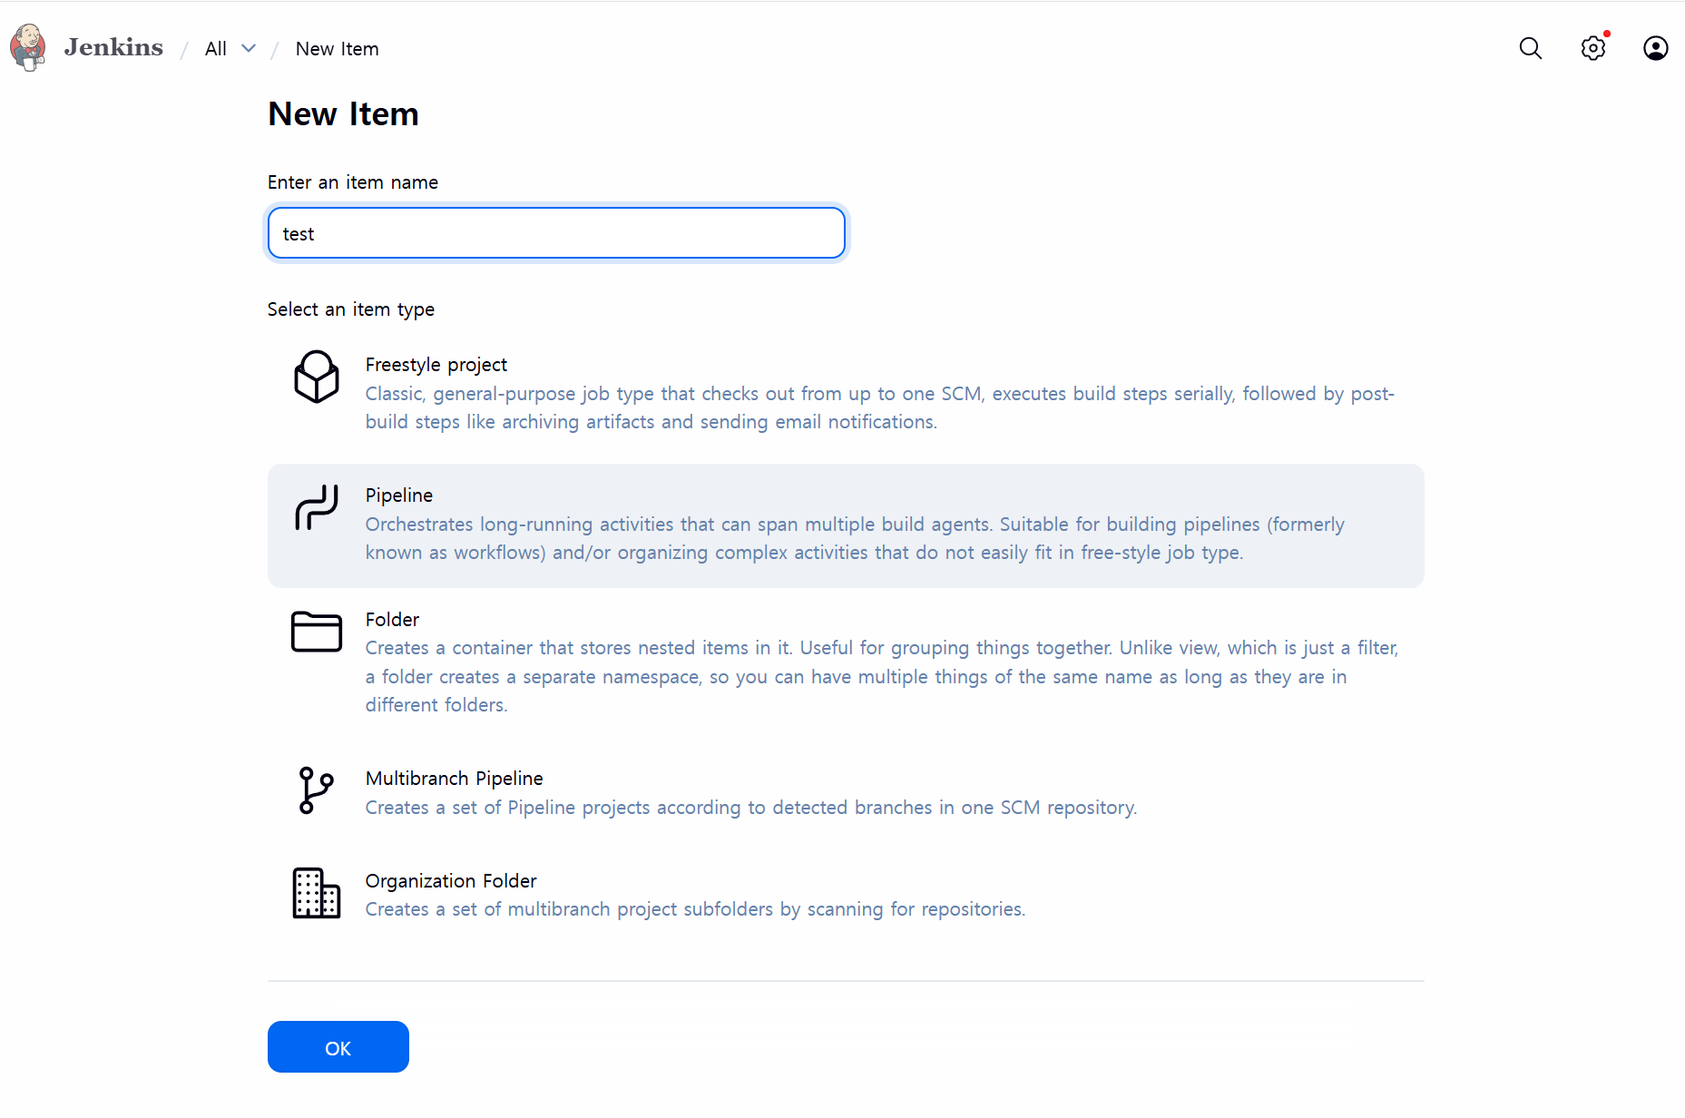Click the Multibranch Pipeline branch icon

click(x=317, y=790)
